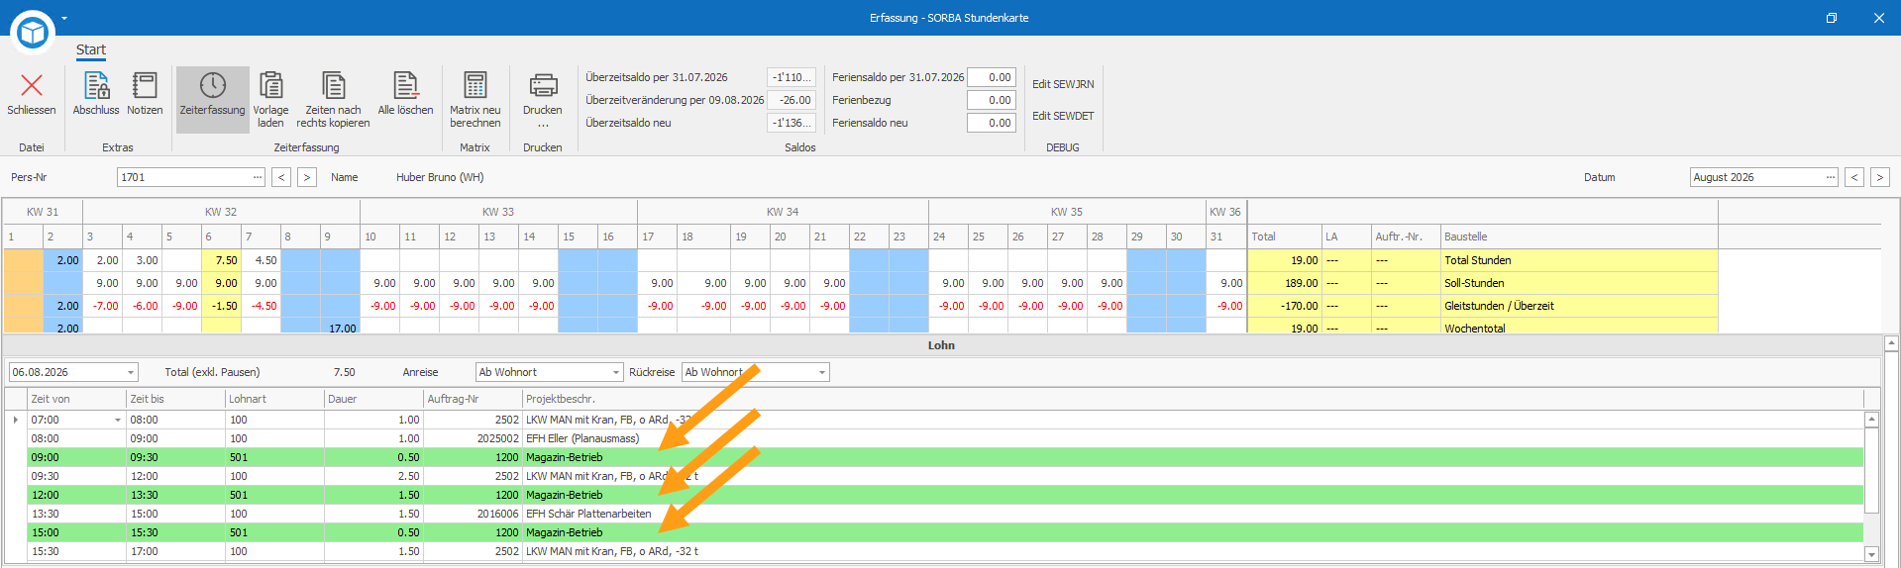Click the Überzeitsaldo per 31.07.2026 field

792,77
